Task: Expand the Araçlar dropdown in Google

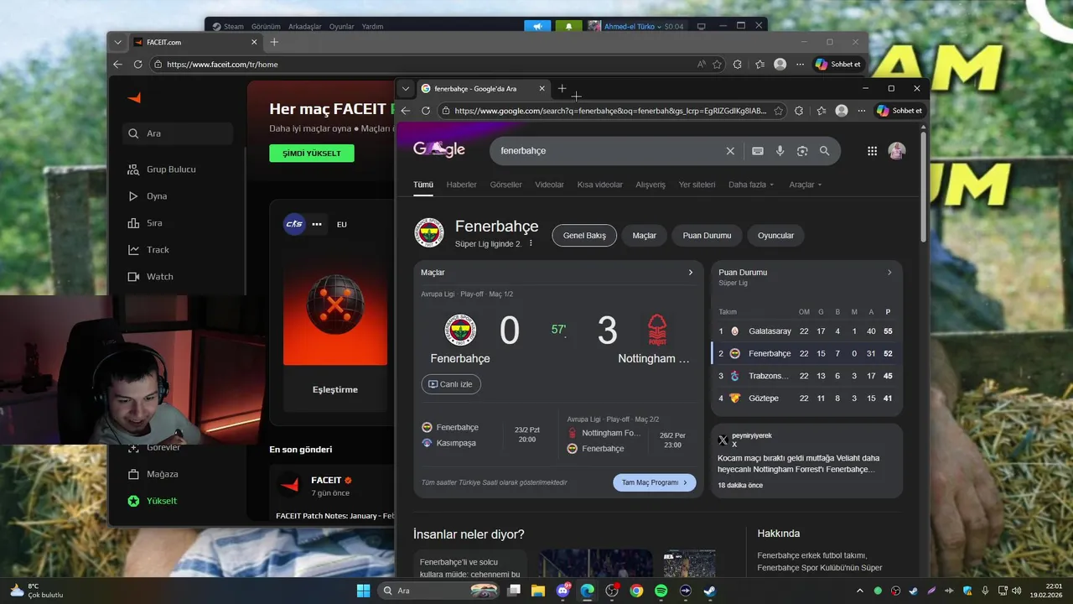Action: click(806, 185)
